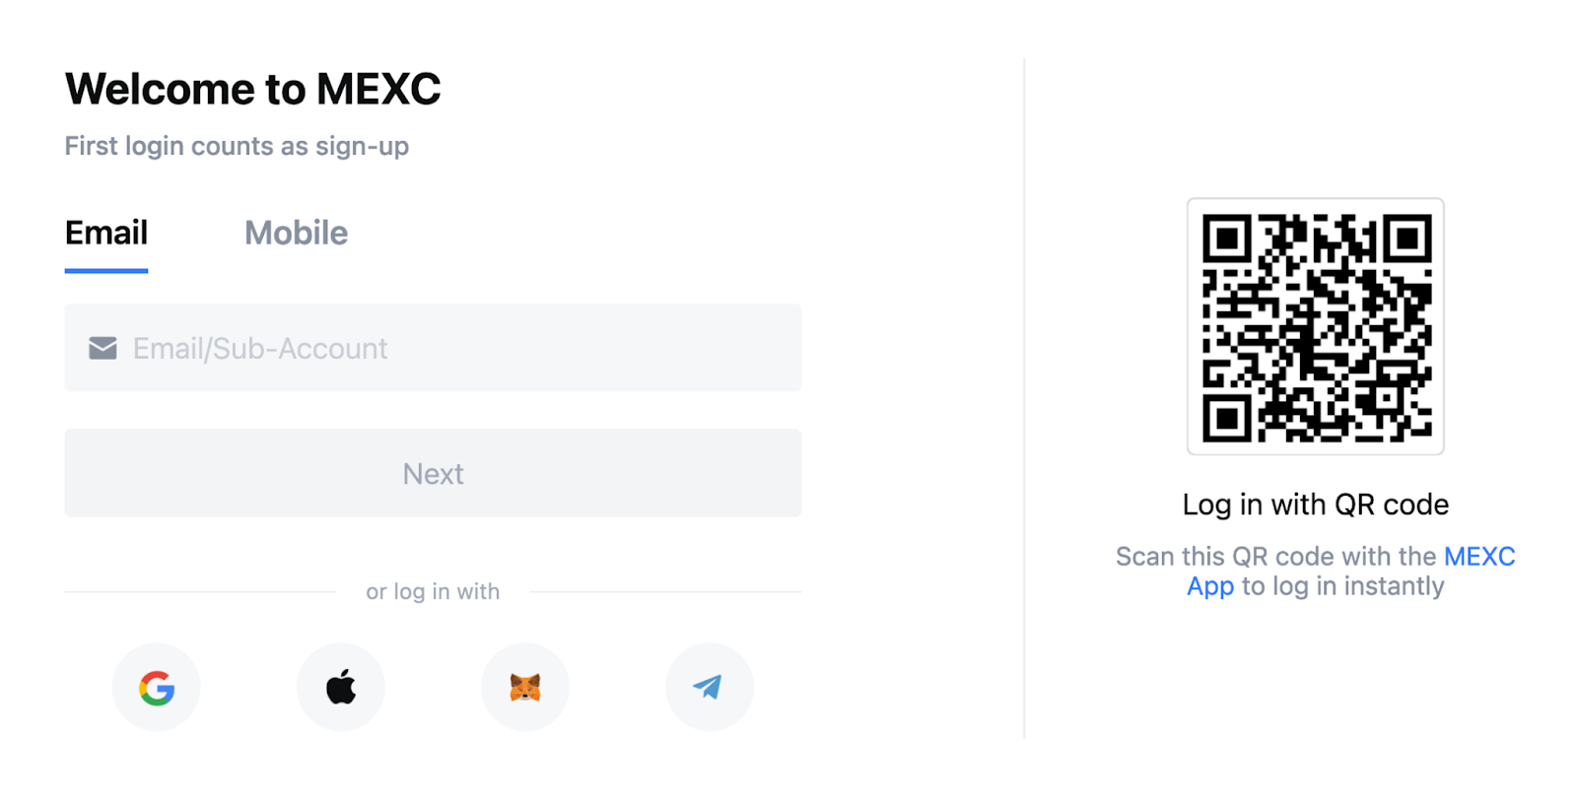Click the QR code image
Screen dimensions: 1577x810
[x=1316, y=326]
